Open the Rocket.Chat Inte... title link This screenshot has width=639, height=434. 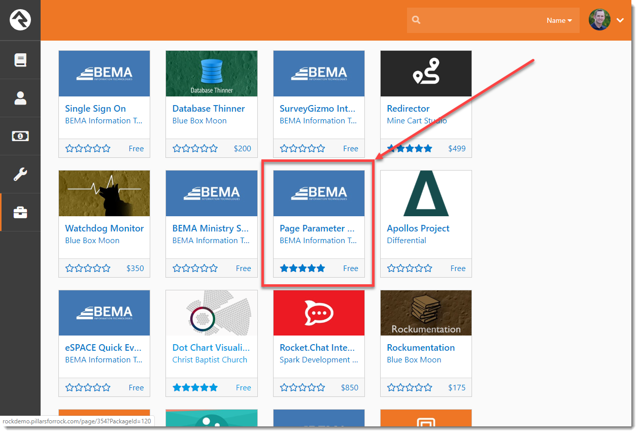(317, 348)
